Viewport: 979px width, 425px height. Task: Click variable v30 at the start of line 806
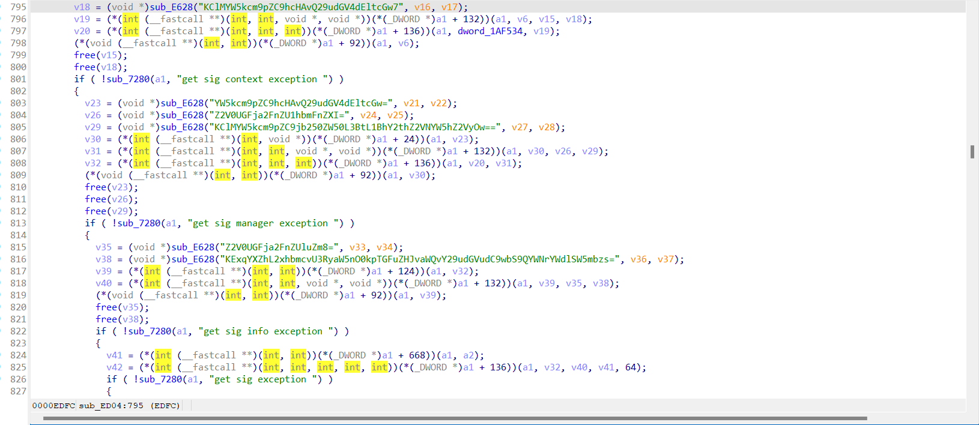pos(92,139)
